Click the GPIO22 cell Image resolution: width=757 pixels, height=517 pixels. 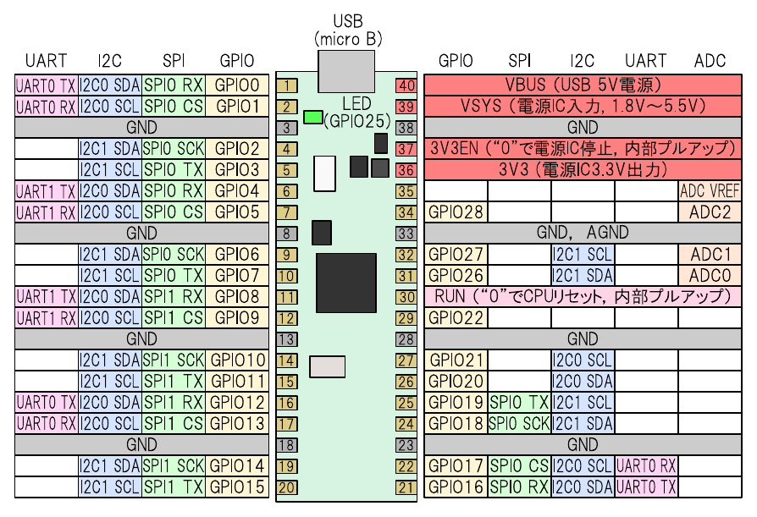(456, 318)
